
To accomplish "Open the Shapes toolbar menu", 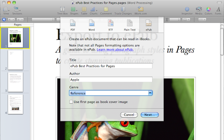I will pos(74,11).
